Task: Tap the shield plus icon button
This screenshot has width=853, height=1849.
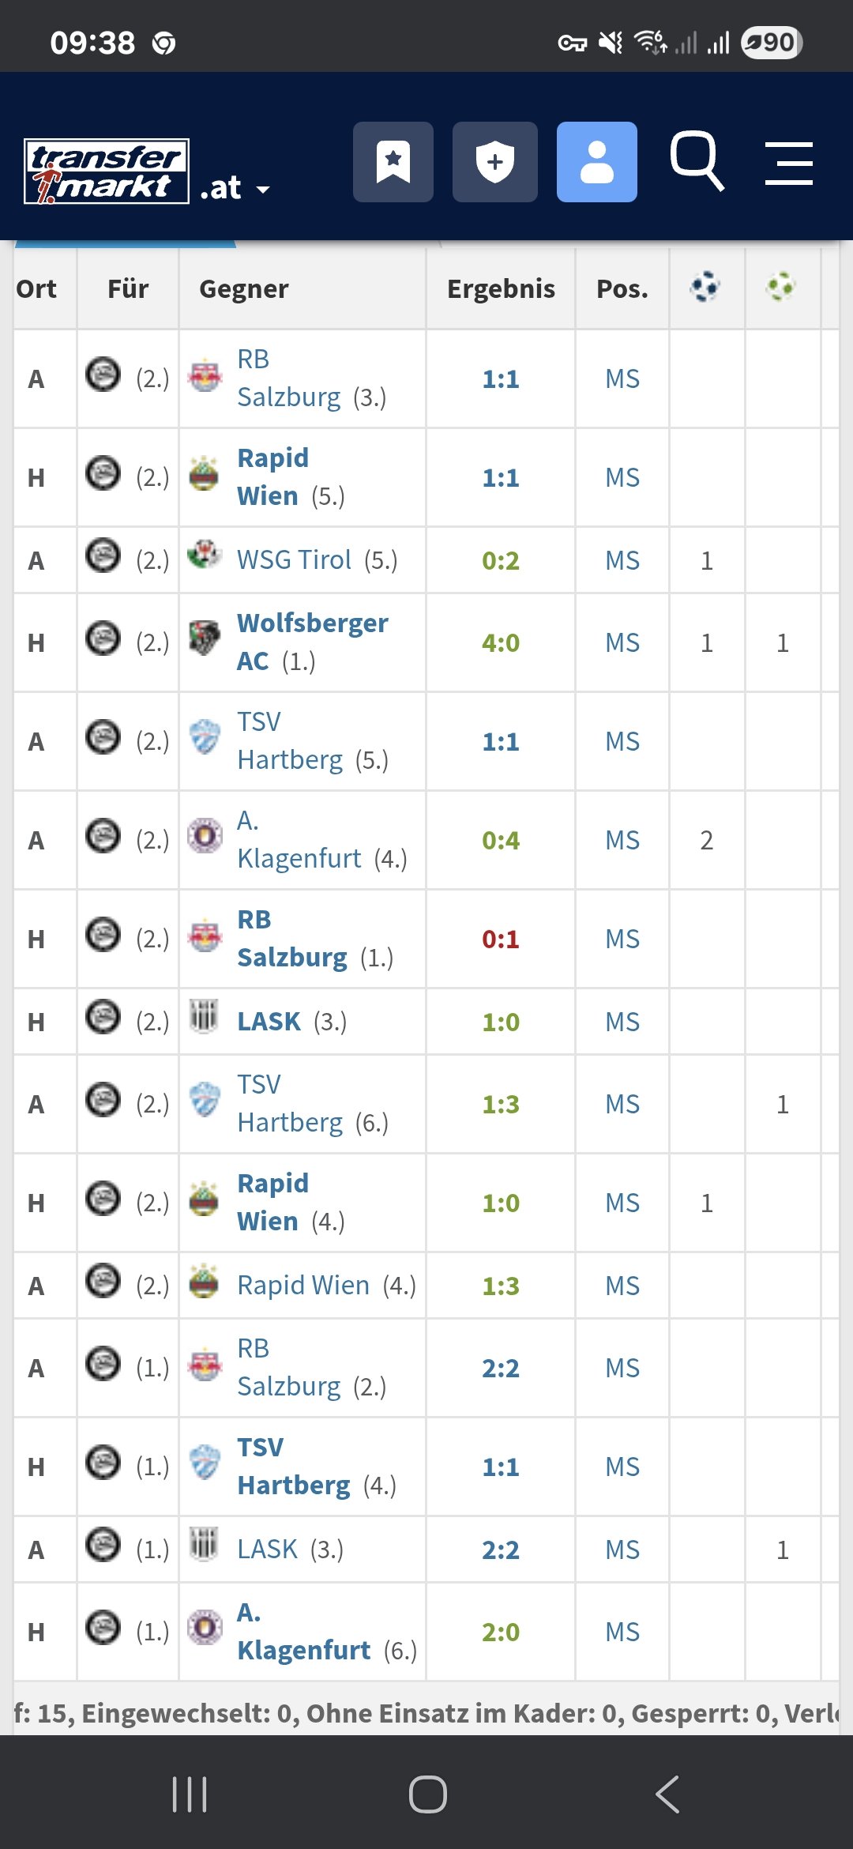Action: pyautogui.click(x=495, y=162)
